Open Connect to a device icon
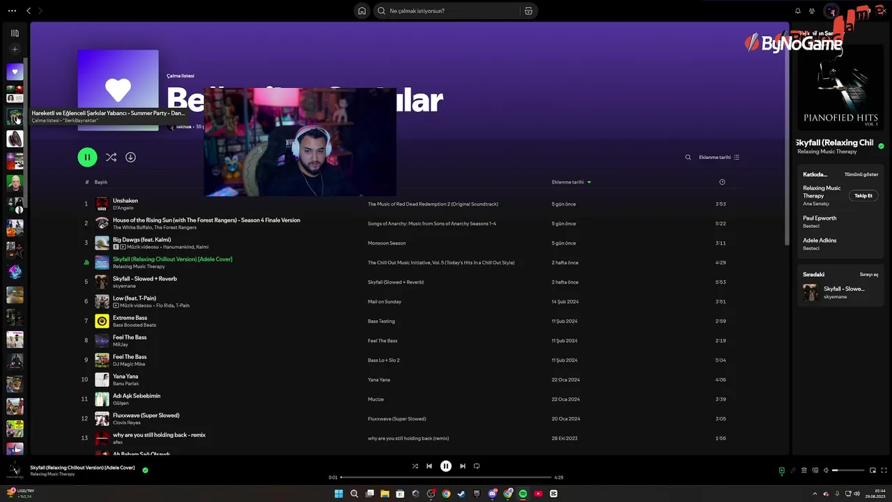This screenshot has height=502, width=892. tap(815, 470)
